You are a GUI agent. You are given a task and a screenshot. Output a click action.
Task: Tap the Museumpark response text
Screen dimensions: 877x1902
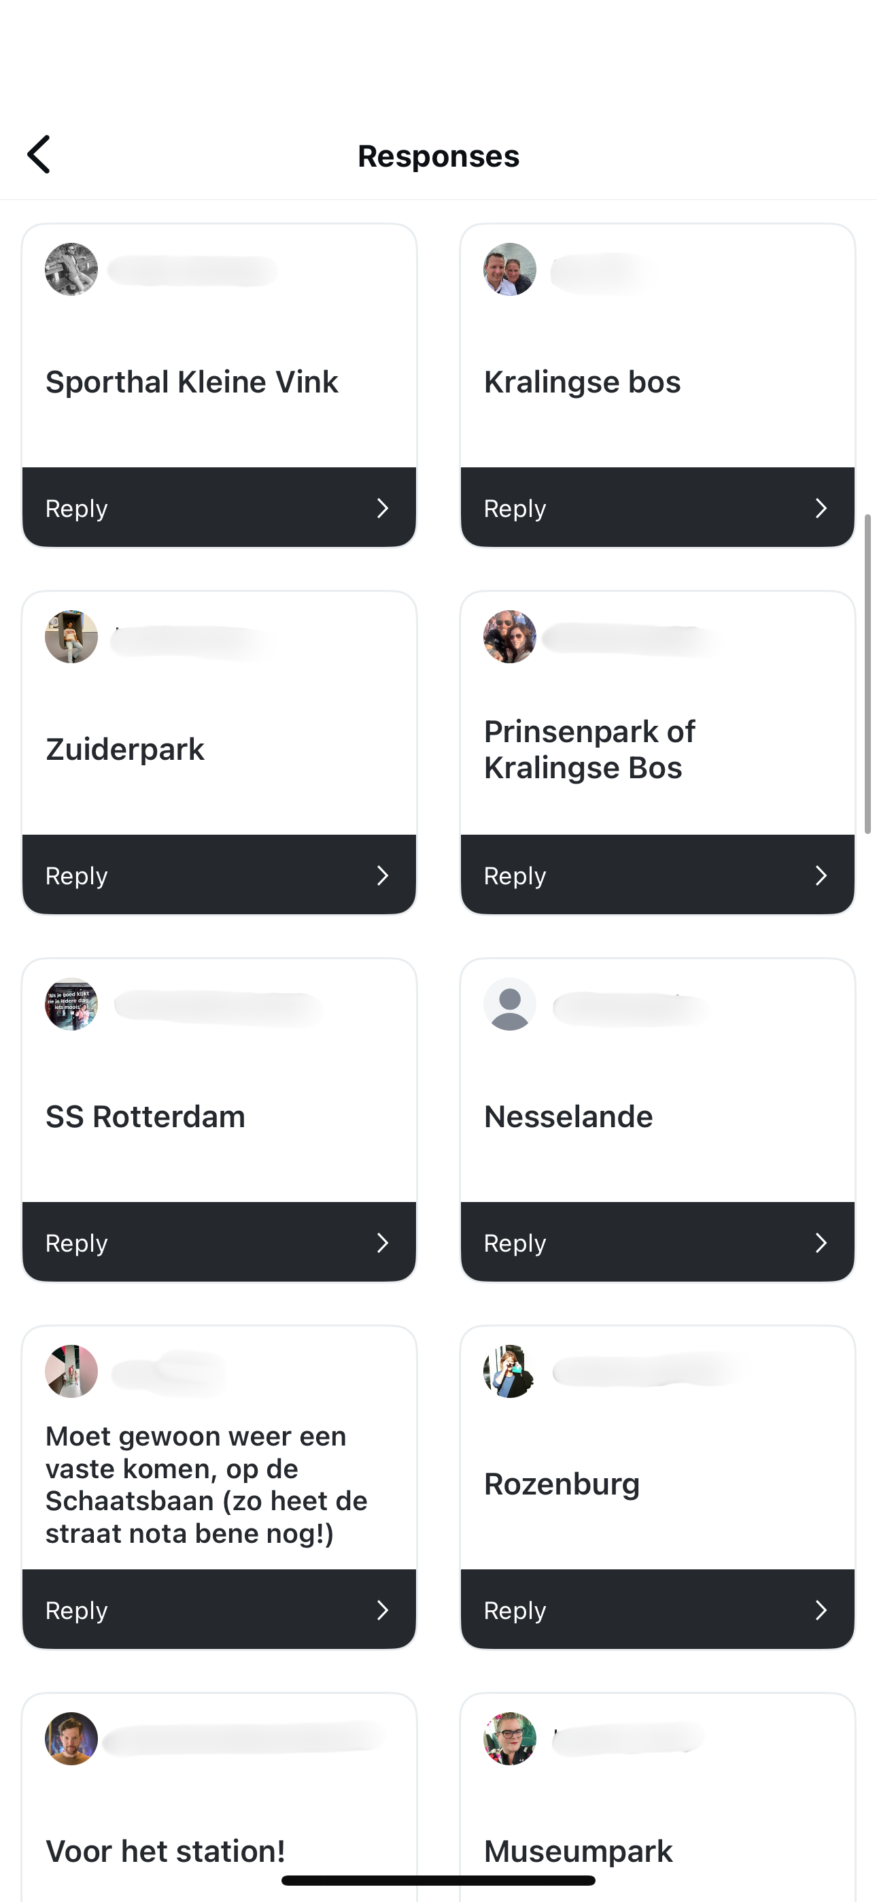pyautogui.click(x=578, y=1851)
